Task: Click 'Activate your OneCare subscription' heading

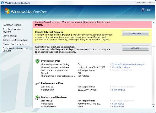Action: click(x=55, y=47)
